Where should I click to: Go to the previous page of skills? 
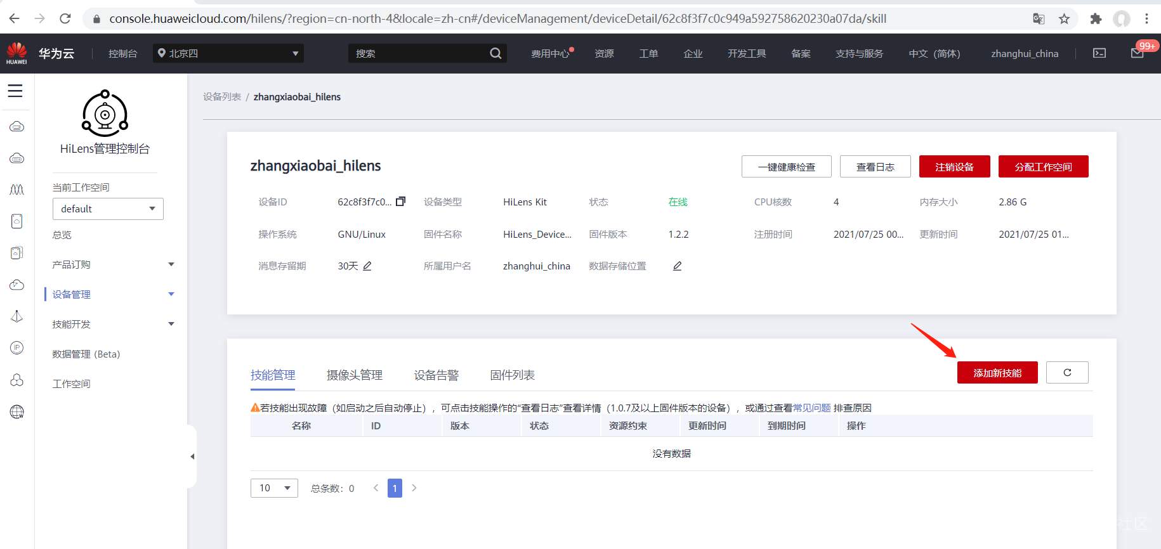point(376,488)
